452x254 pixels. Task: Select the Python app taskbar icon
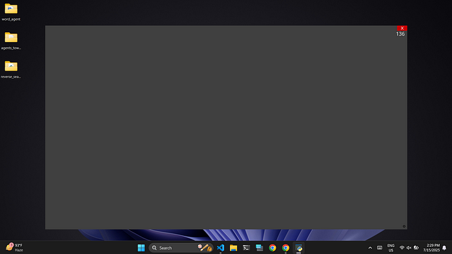pyautogui.click(x=298, y=248)
